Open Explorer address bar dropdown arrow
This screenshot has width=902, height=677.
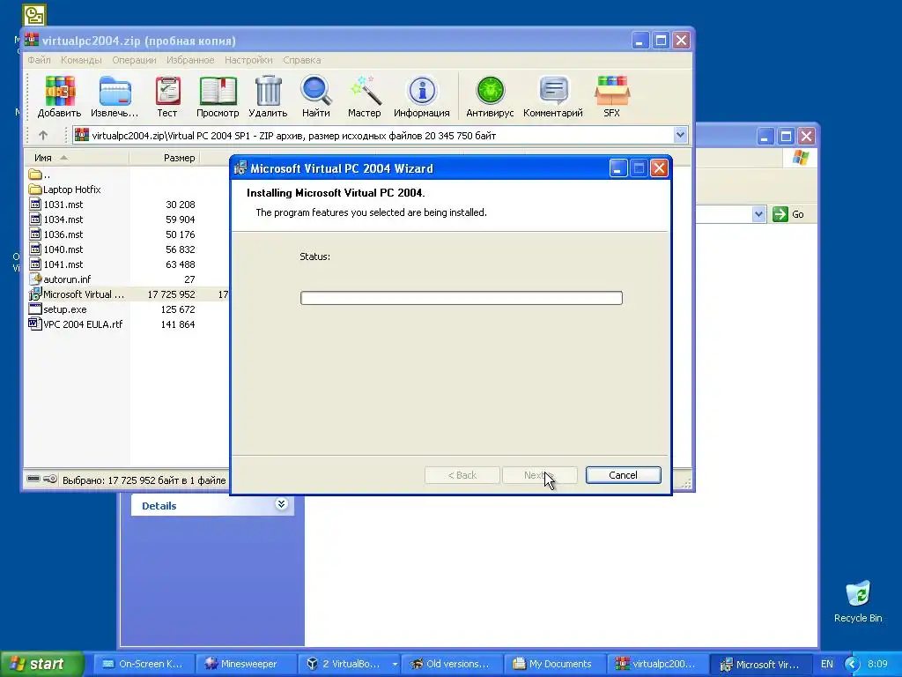(x=758, y=214)
